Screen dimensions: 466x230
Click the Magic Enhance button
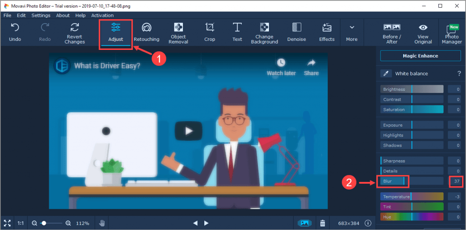tap(420, 56)
